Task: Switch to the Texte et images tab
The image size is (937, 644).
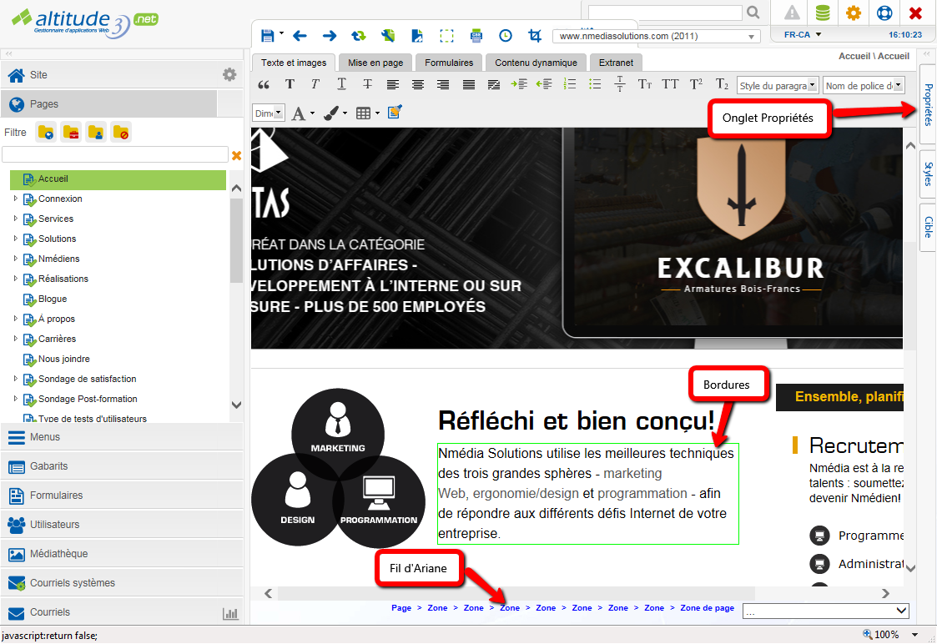Action: (x=294, y=63)
